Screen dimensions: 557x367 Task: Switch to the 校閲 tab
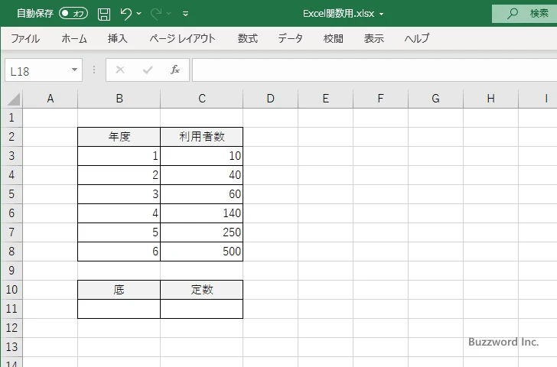pyautogui.click(x=334, y=38)
